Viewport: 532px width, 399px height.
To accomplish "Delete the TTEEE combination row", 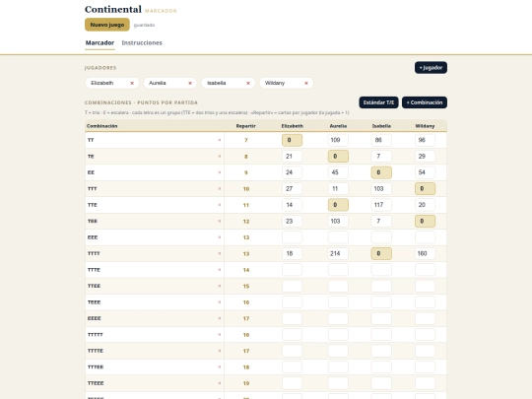I will (x=219, y=383).
